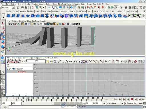The image size is (146, 109).
Task: Click the flat tangents icon in Graph Editor
Action: pos(70,61)
